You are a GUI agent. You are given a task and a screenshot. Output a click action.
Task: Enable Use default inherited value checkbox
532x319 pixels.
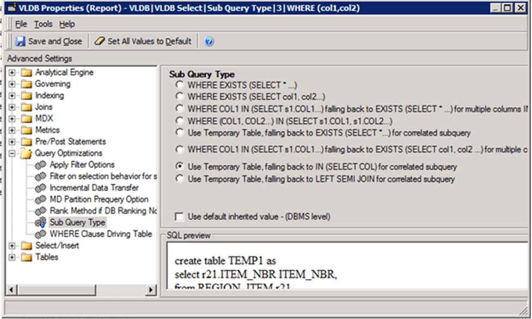point(179,216)
